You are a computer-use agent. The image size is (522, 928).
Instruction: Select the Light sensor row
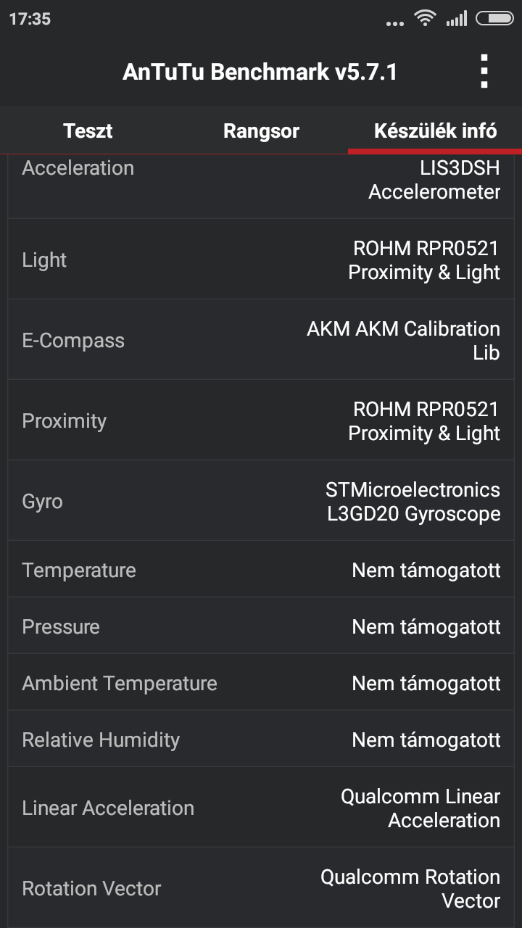(x=261, y=260)
